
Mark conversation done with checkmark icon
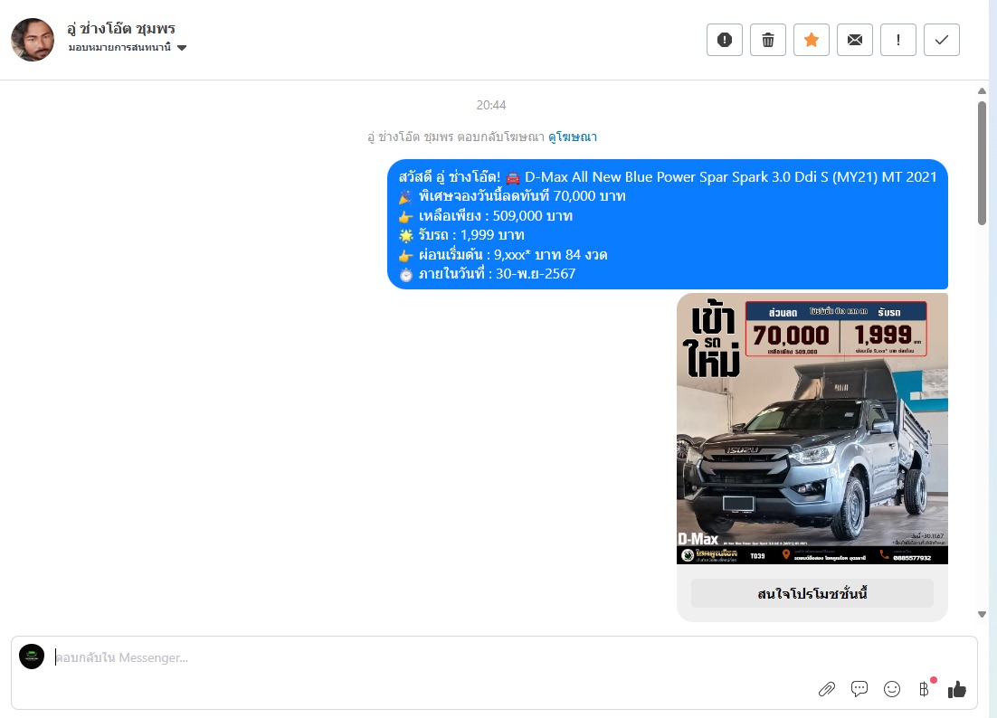coord(941,40)
